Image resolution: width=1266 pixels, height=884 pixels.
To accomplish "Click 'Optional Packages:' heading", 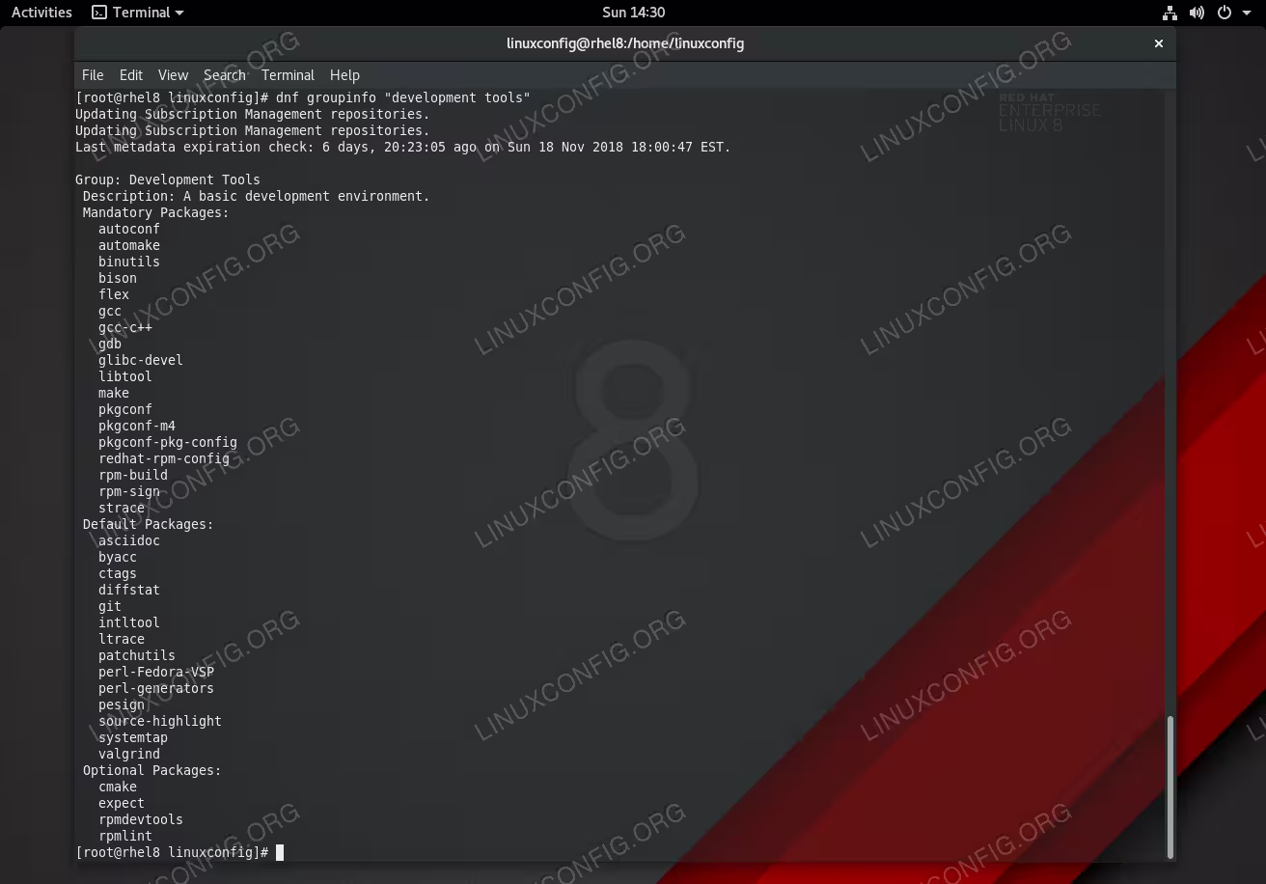I will 152,770.
